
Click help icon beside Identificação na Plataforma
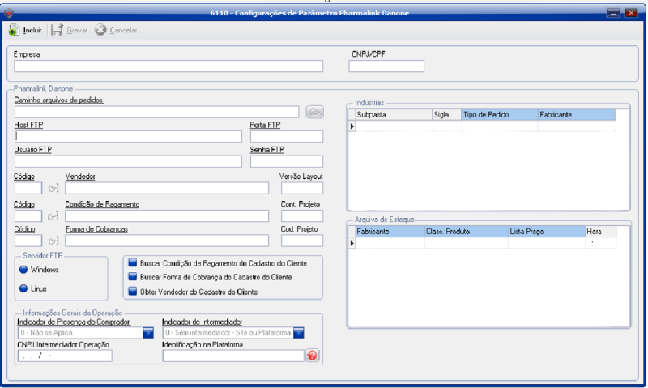312,356
